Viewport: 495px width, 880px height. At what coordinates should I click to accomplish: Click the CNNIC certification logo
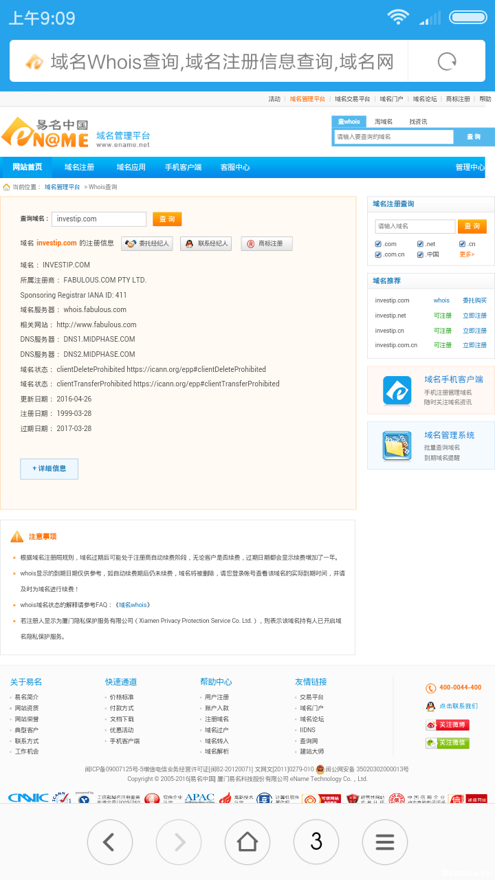click(28, 798)
